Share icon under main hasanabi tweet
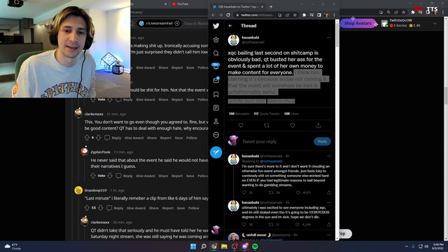The image size is (448, 252). [x=318, y=125]
